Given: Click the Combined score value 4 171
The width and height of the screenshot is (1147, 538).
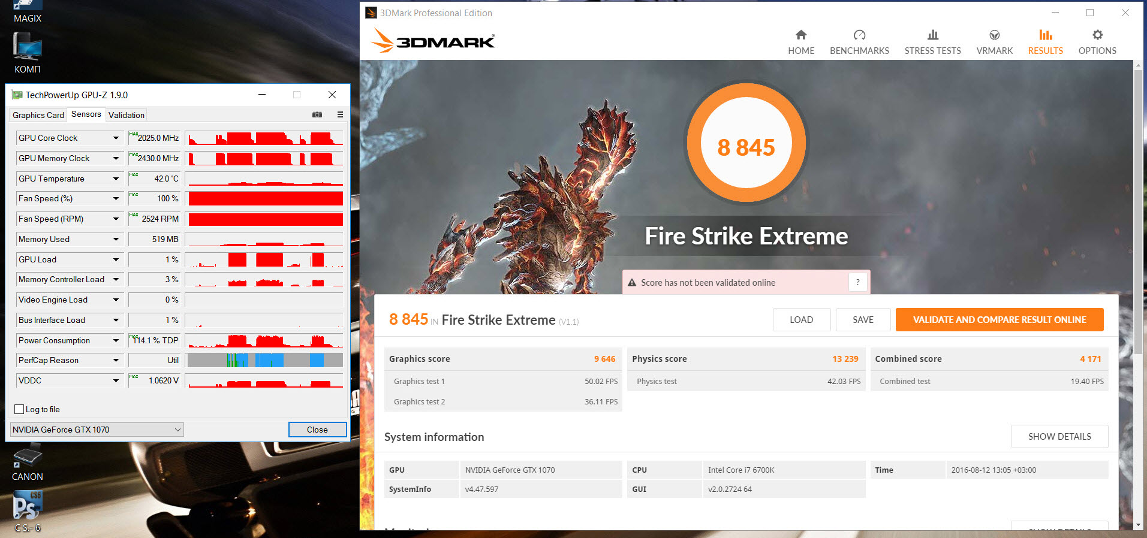Looking at the screenshot, I should coord(1091,359).
